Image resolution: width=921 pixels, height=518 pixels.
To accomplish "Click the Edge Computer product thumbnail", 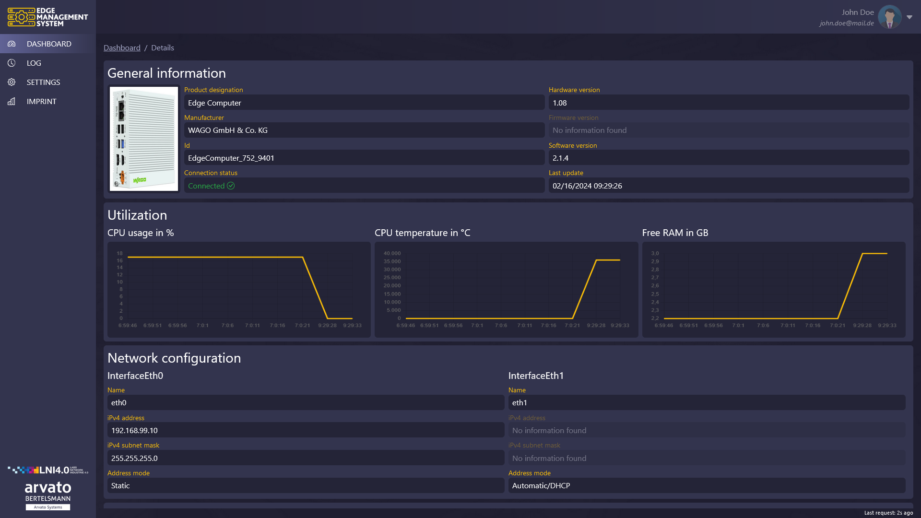I will (x=143, y=139).
